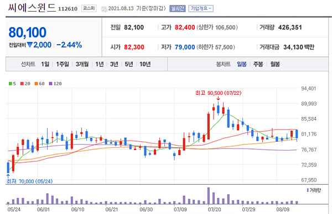
Task: Click the 씨에스윈드 stock name
Action: [x=32, y=8]
